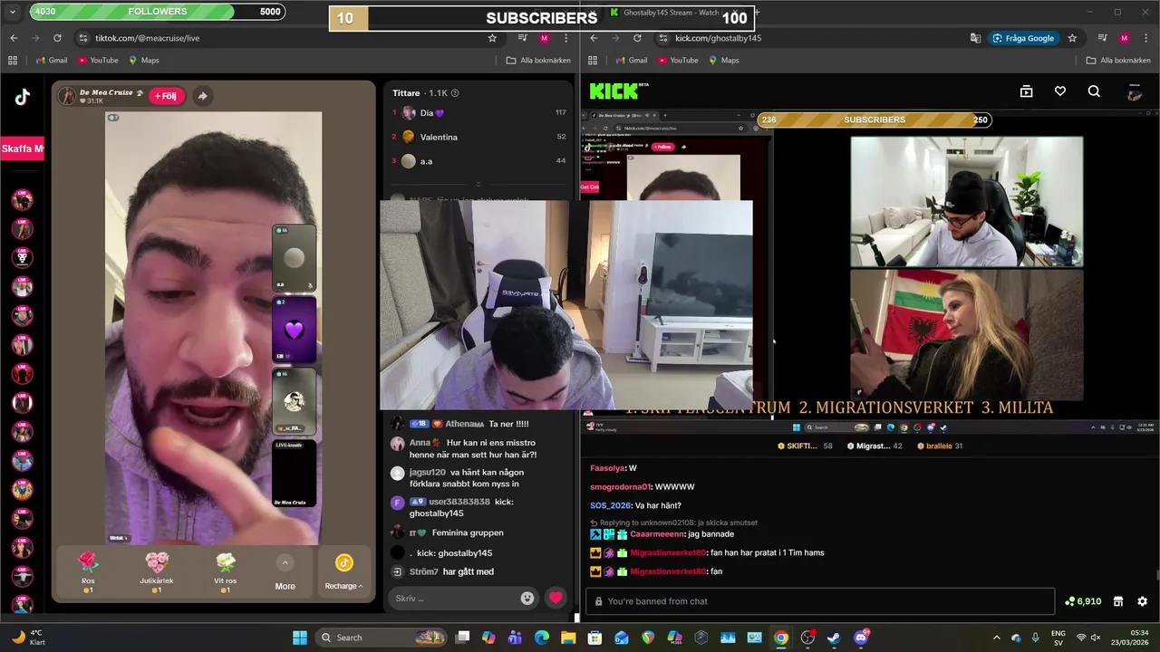View the 6,910 channel points
The height and width of the screenshot is (652, 1160).
(1083, 601)
